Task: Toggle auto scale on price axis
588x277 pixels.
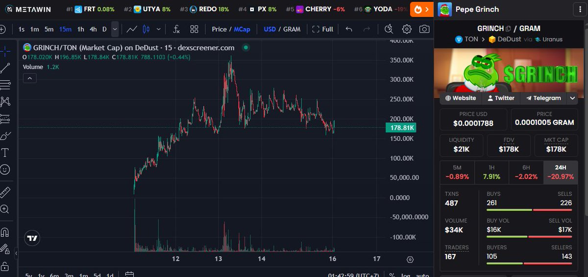Action: pos(422,275)
